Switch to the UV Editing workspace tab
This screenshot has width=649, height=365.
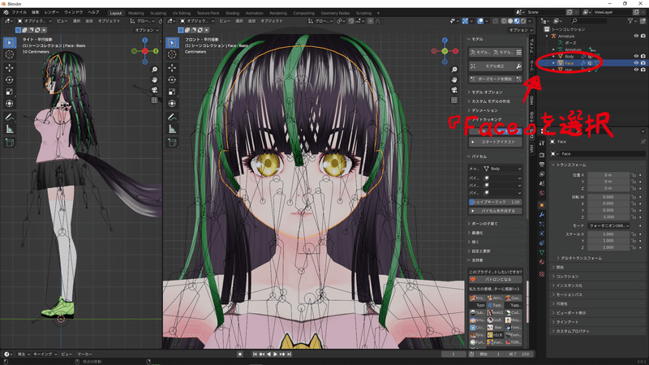coord(181,13)
